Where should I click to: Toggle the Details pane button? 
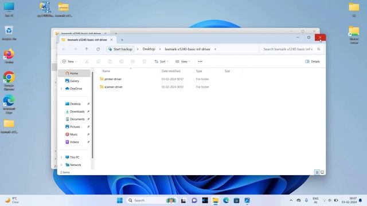tap(313, 61)
